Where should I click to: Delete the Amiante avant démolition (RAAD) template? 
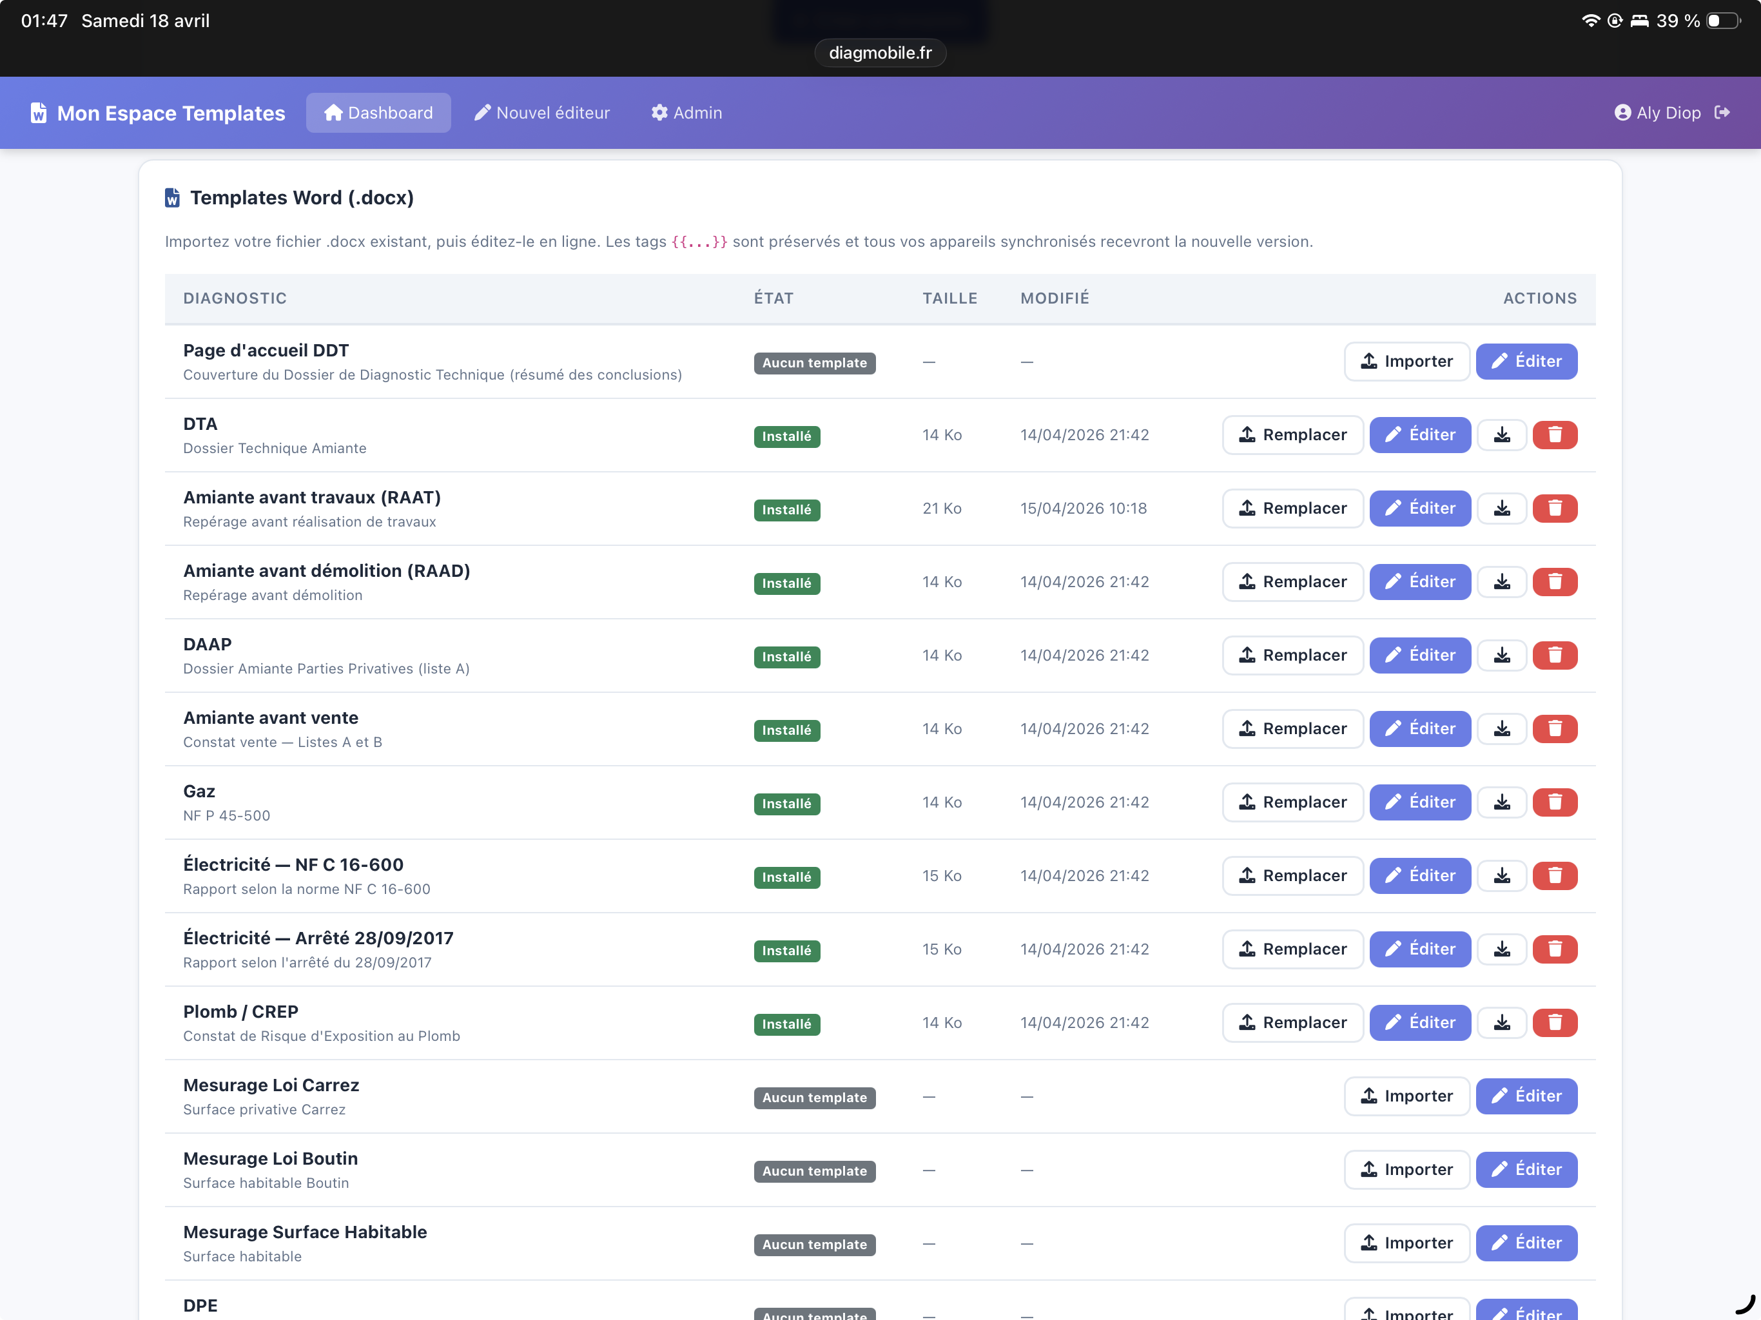(1554, 582)
